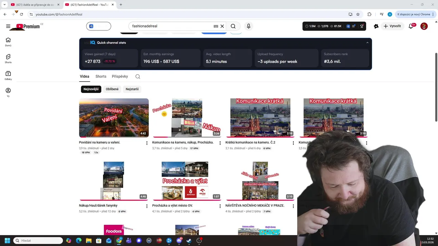Switch to the Videa tab
The height and width of the screenshot is (246, 438).
(85, 77)
